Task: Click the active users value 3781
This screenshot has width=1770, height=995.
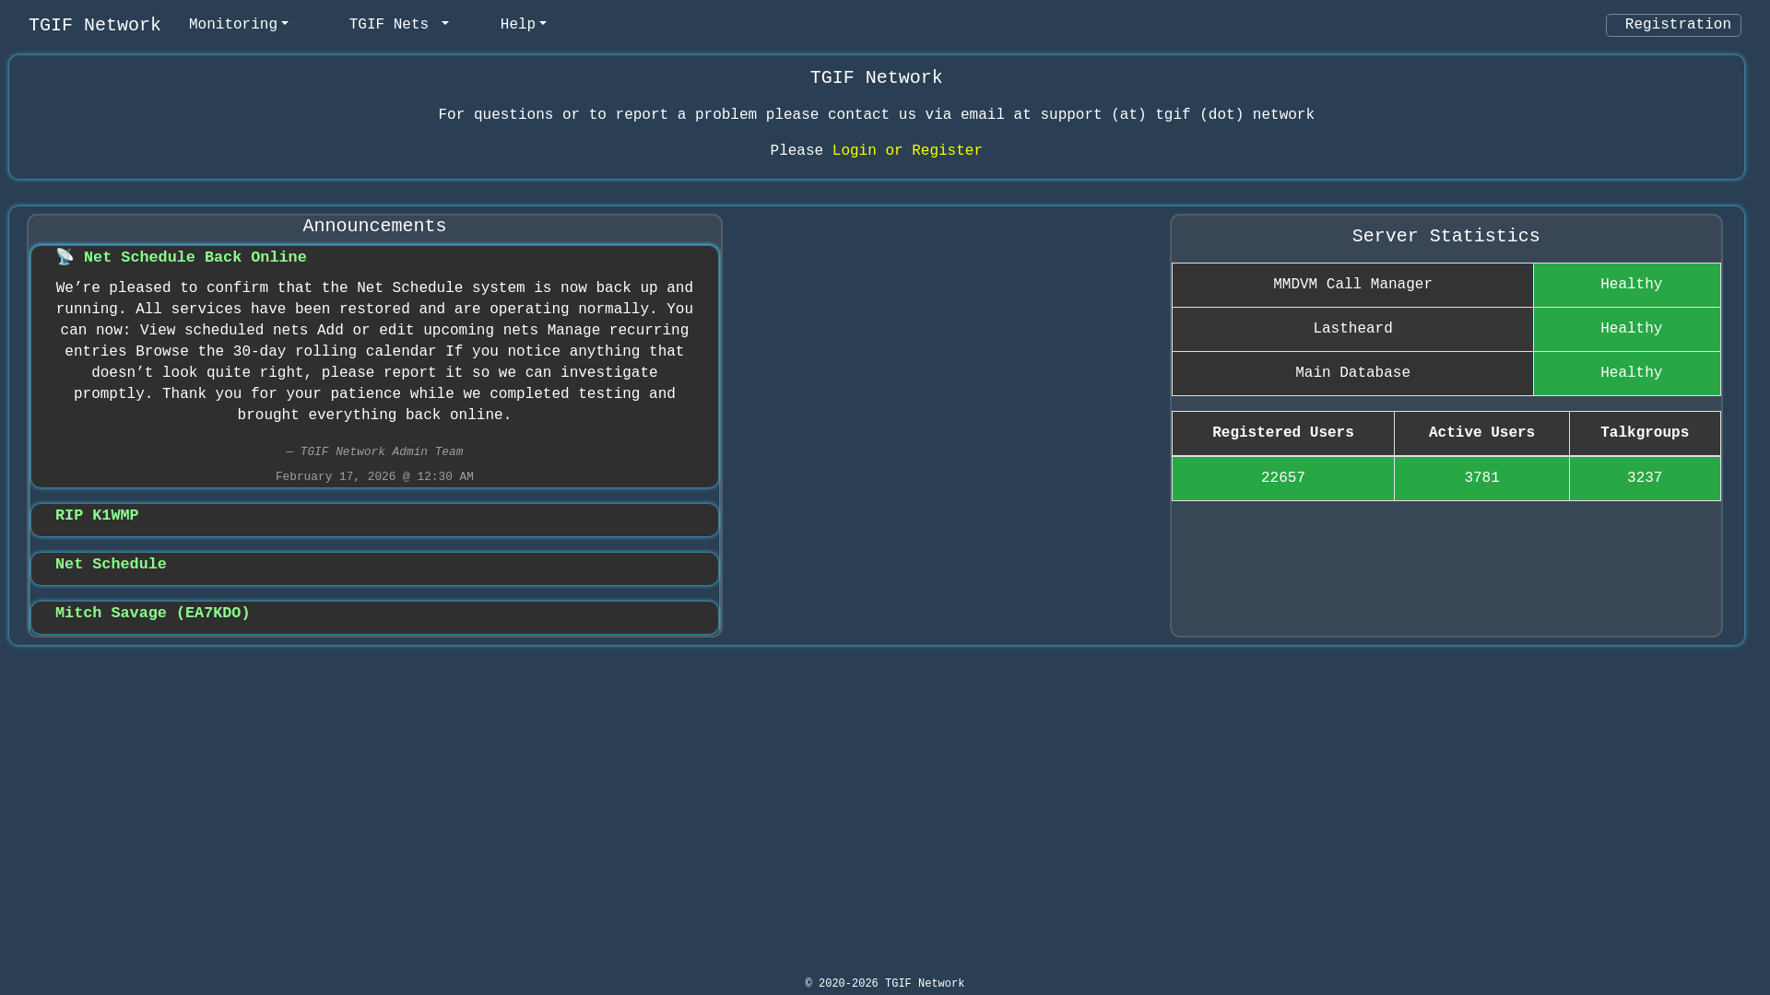Action: coord(1481,478)
